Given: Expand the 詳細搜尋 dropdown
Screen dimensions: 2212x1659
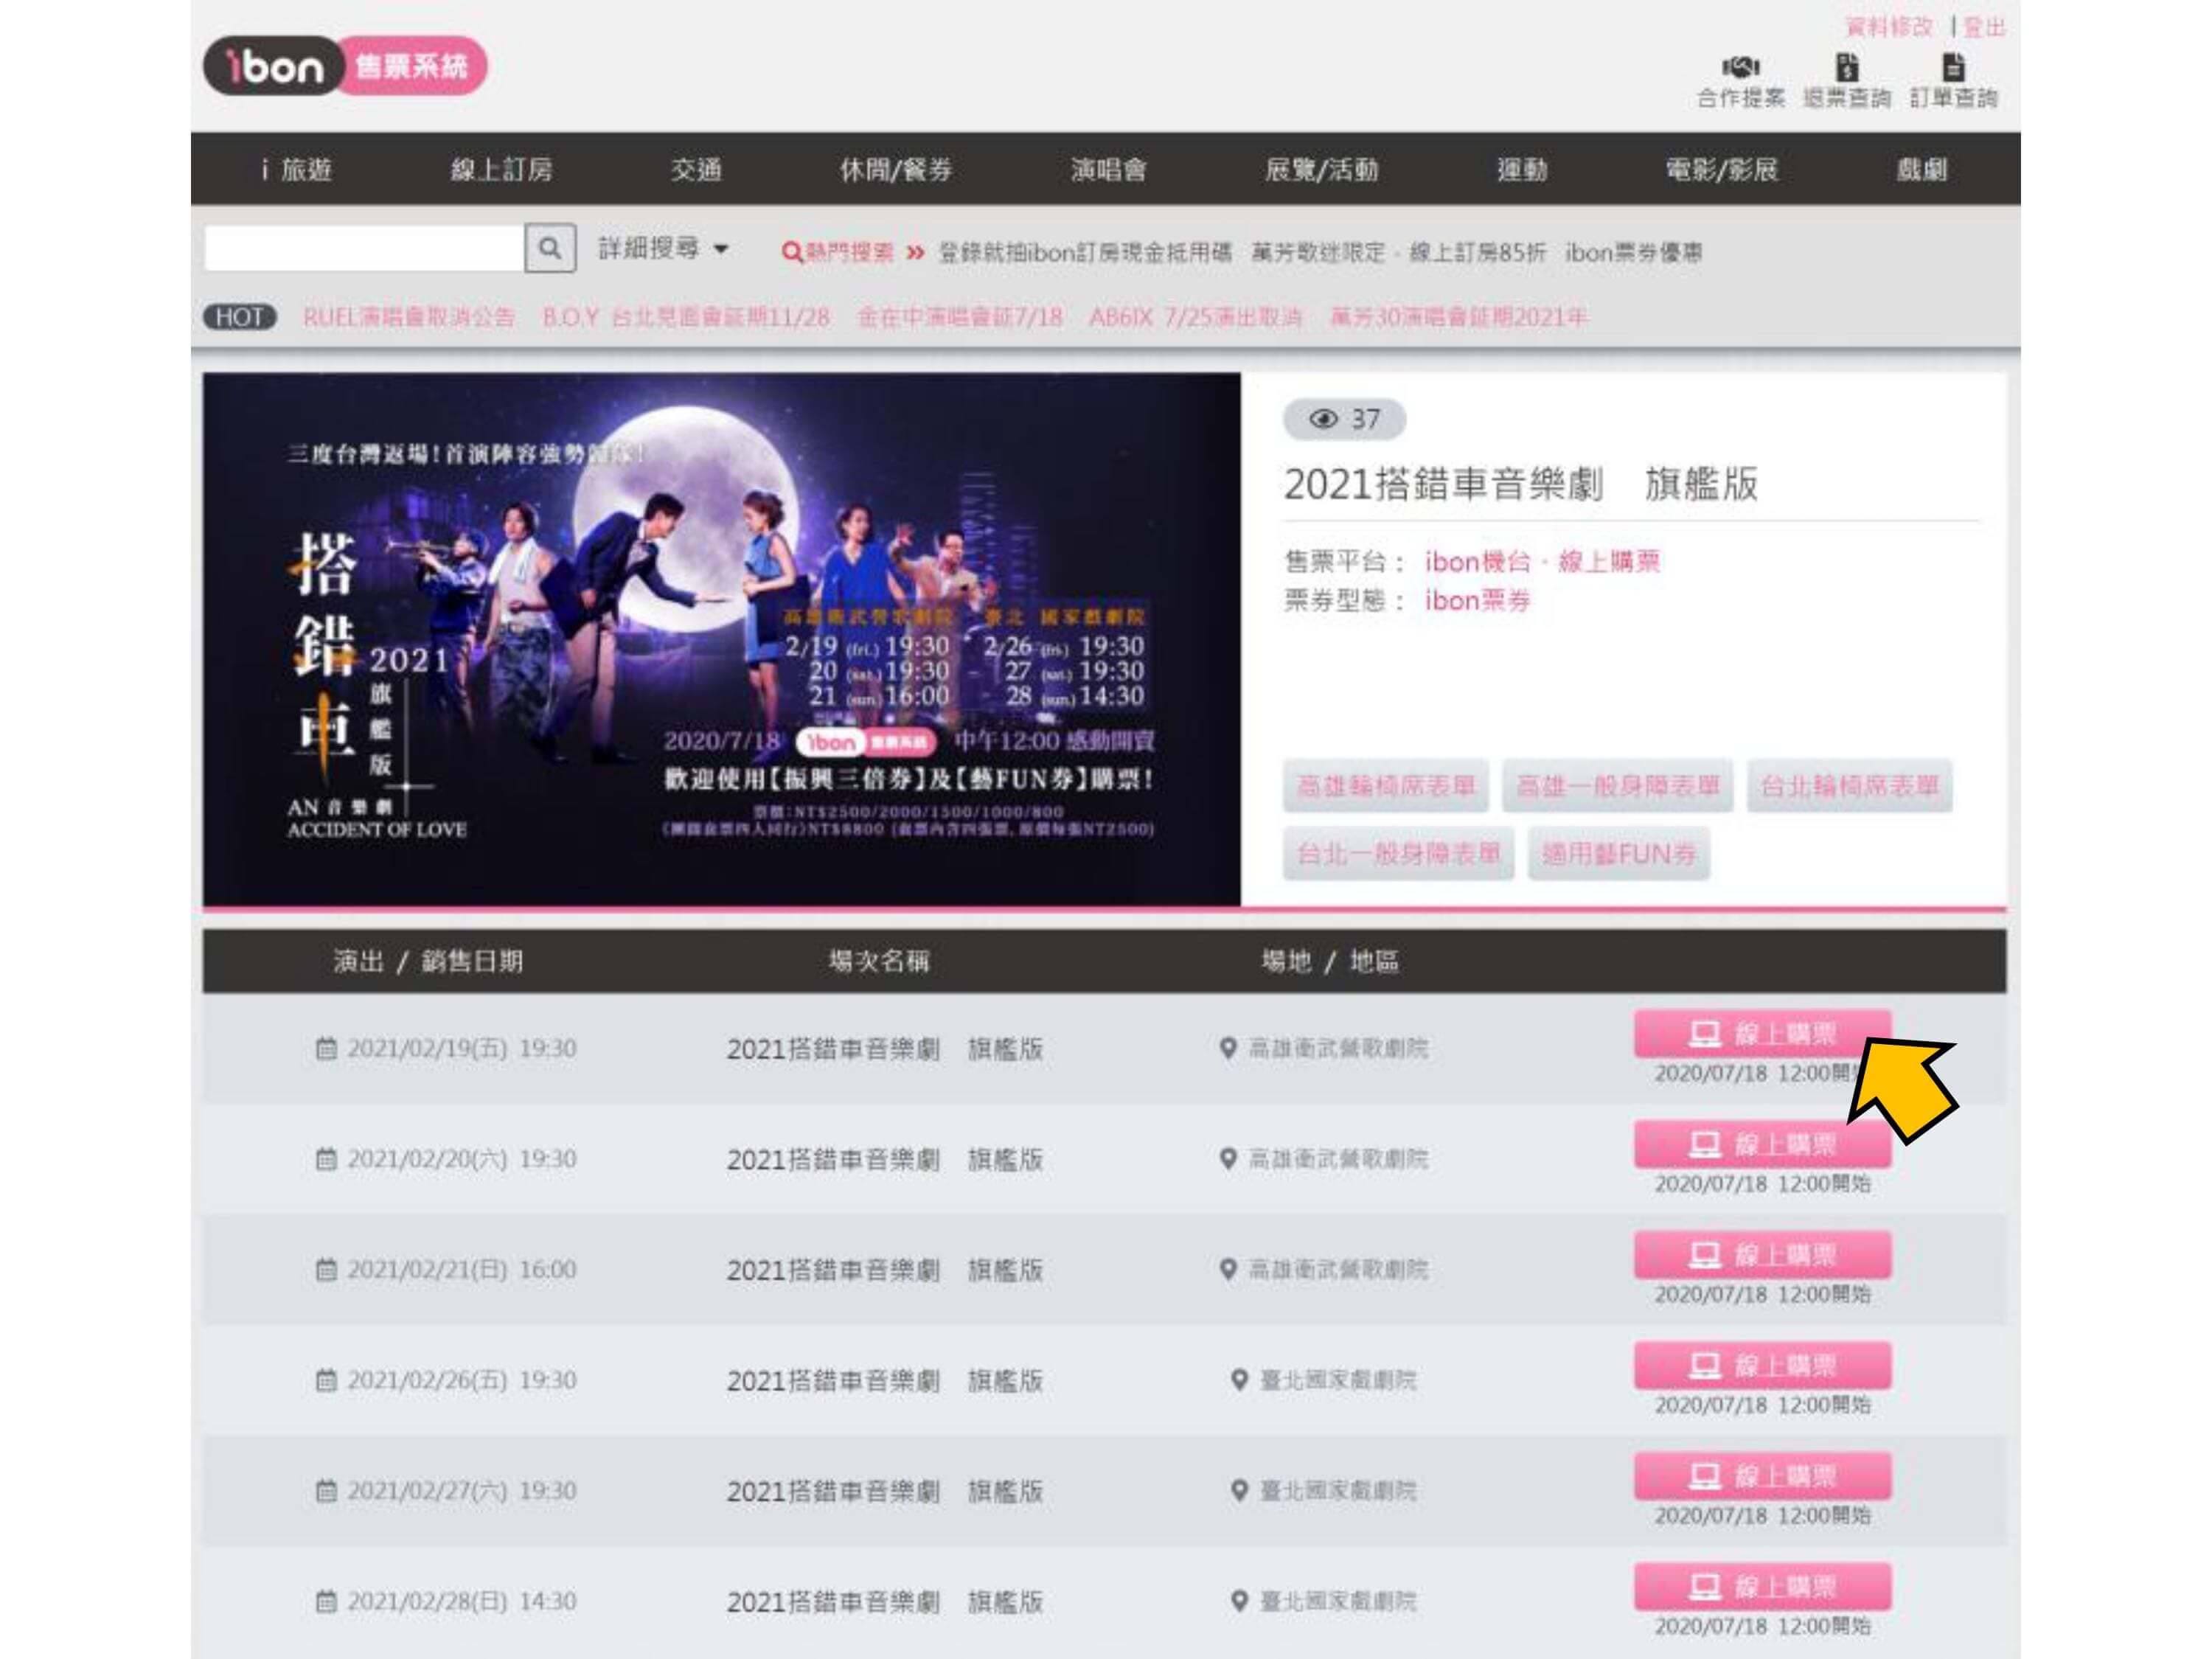Looking at the screenshot, I should (x=664, y=248).
